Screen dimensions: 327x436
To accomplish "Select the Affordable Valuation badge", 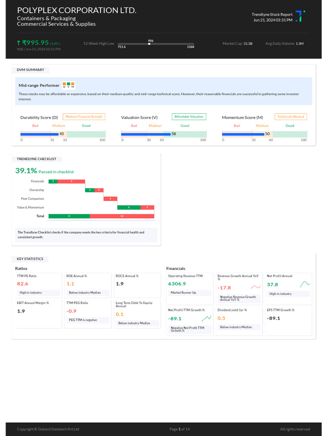I will pyautogui.click(x=189, y=117).
